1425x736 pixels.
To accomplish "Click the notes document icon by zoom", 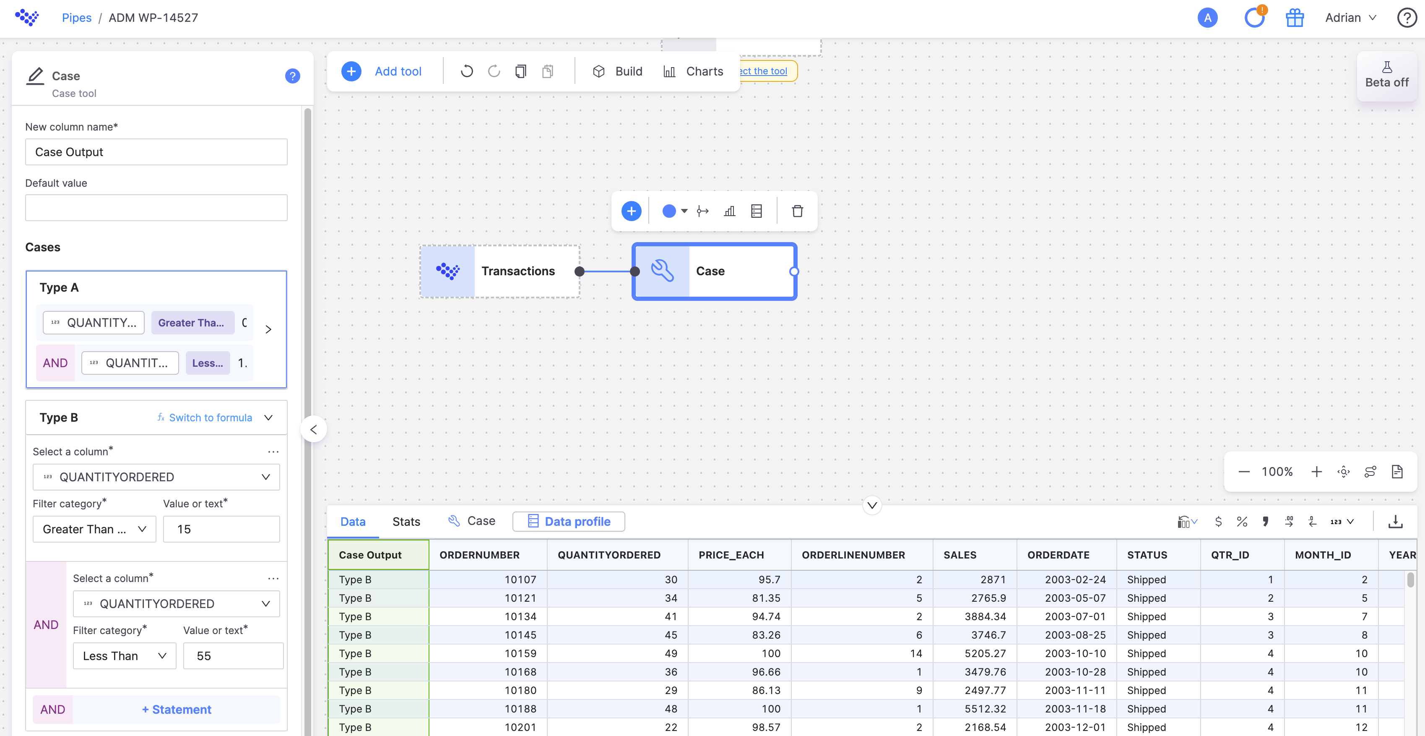I will point(1397,472).
